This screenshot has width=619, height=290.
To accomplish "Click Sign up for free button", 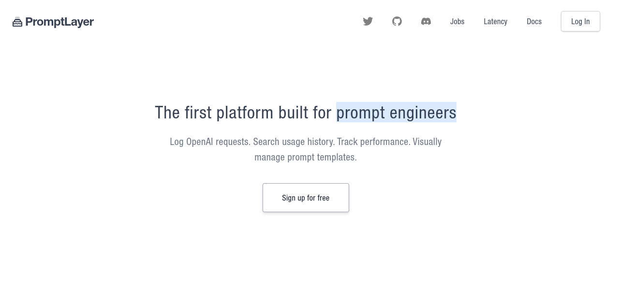I will click(x=306, y=198).
